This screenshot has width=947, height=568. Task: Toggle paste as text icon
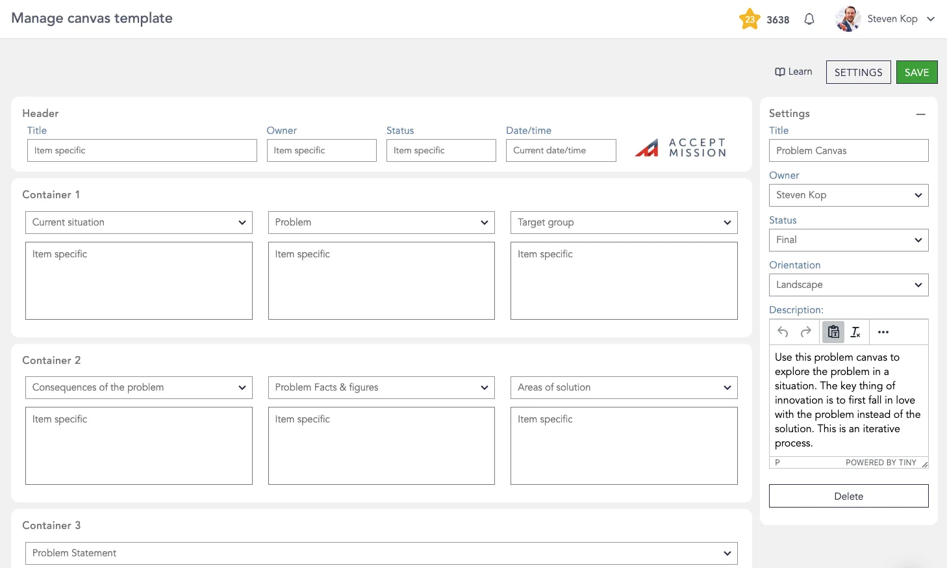point(833,332)
